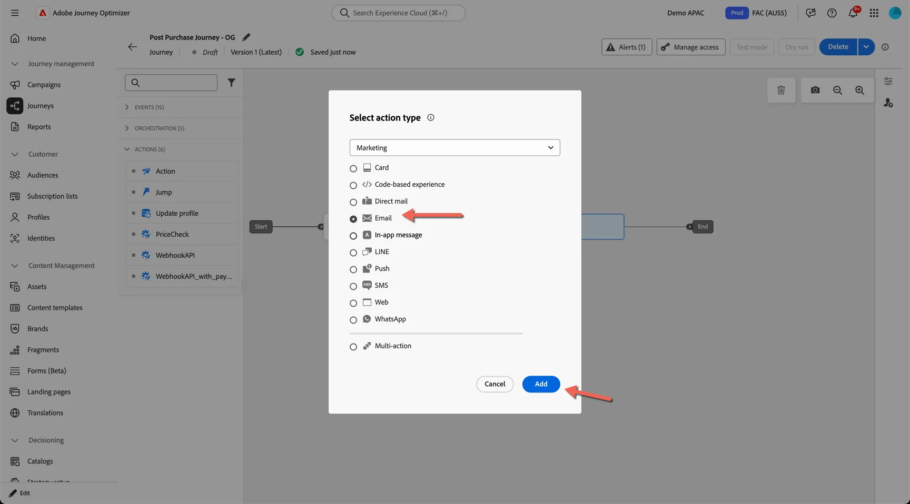
Task: Edit journey name with pencil icon
Action: tap(246, 37)
